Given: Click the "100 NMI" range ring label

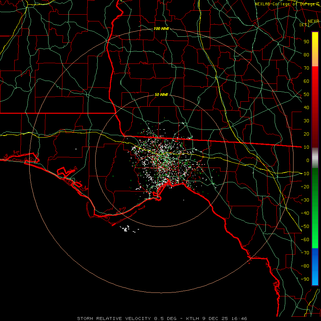Looking at the screenshot, I should [161, 29].
